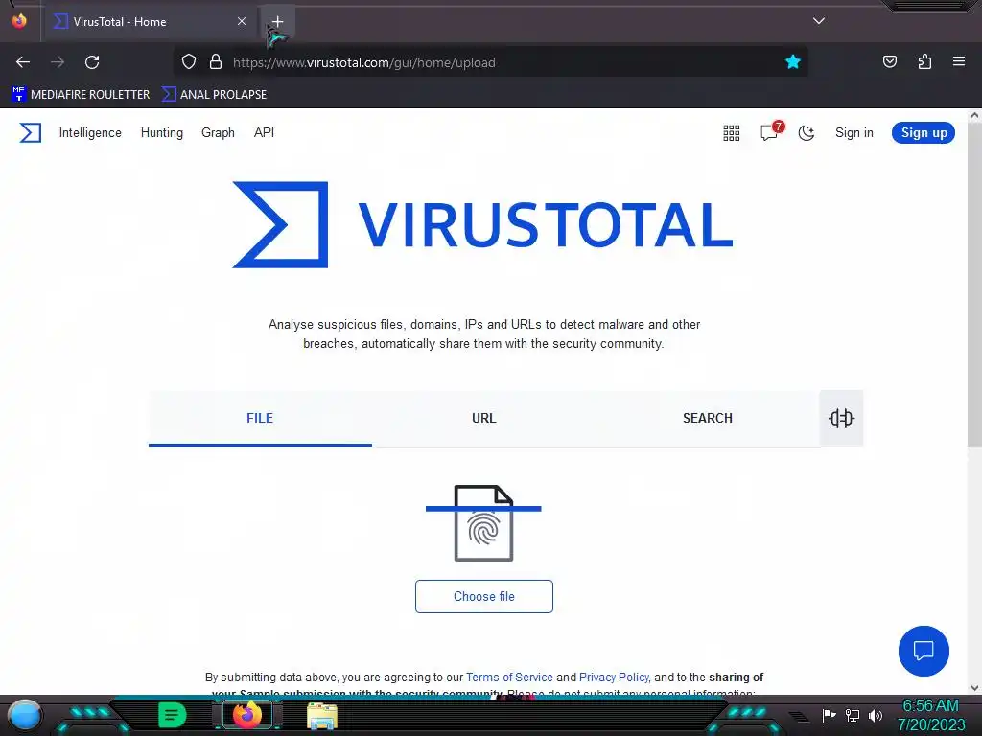
Task: Open File Explorer from taskbar
Action: (322, 716)
